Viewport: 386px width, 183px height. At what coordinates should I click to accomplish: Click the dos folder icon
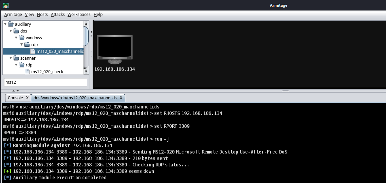click(x=16, y=31)
